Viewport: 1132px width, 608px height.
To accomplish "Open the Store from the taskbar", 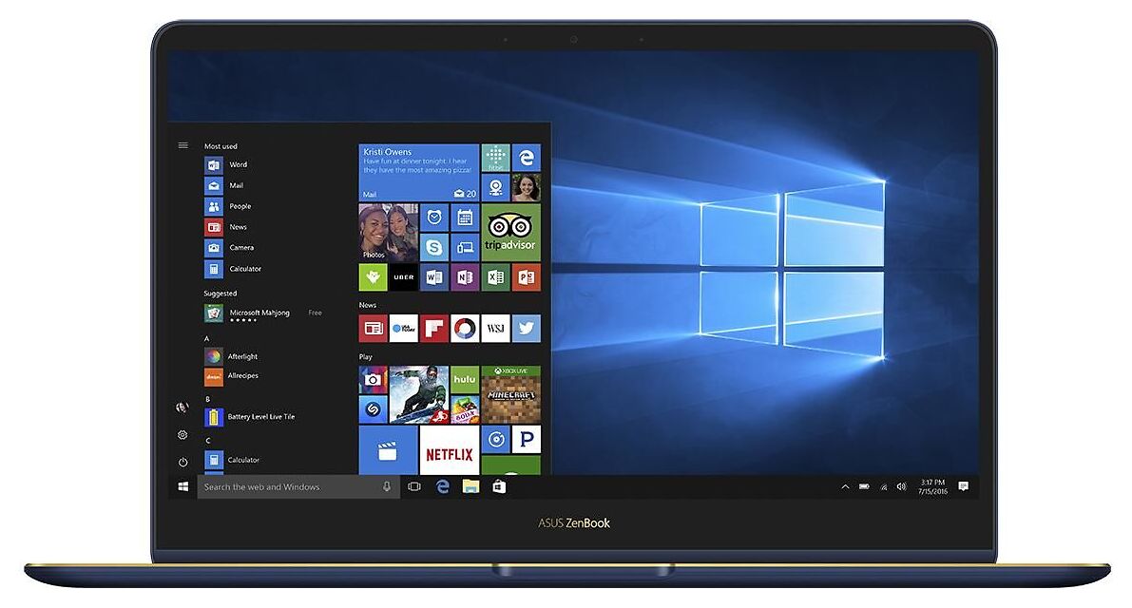I will [499, 486].
